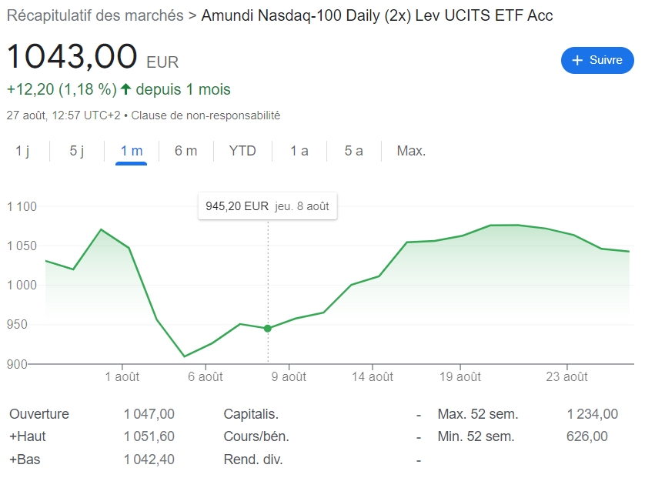Click the Min. 52 sem. value 626,00
The image size is (655, 478).
pyautogui.click(x=587, y=436)
